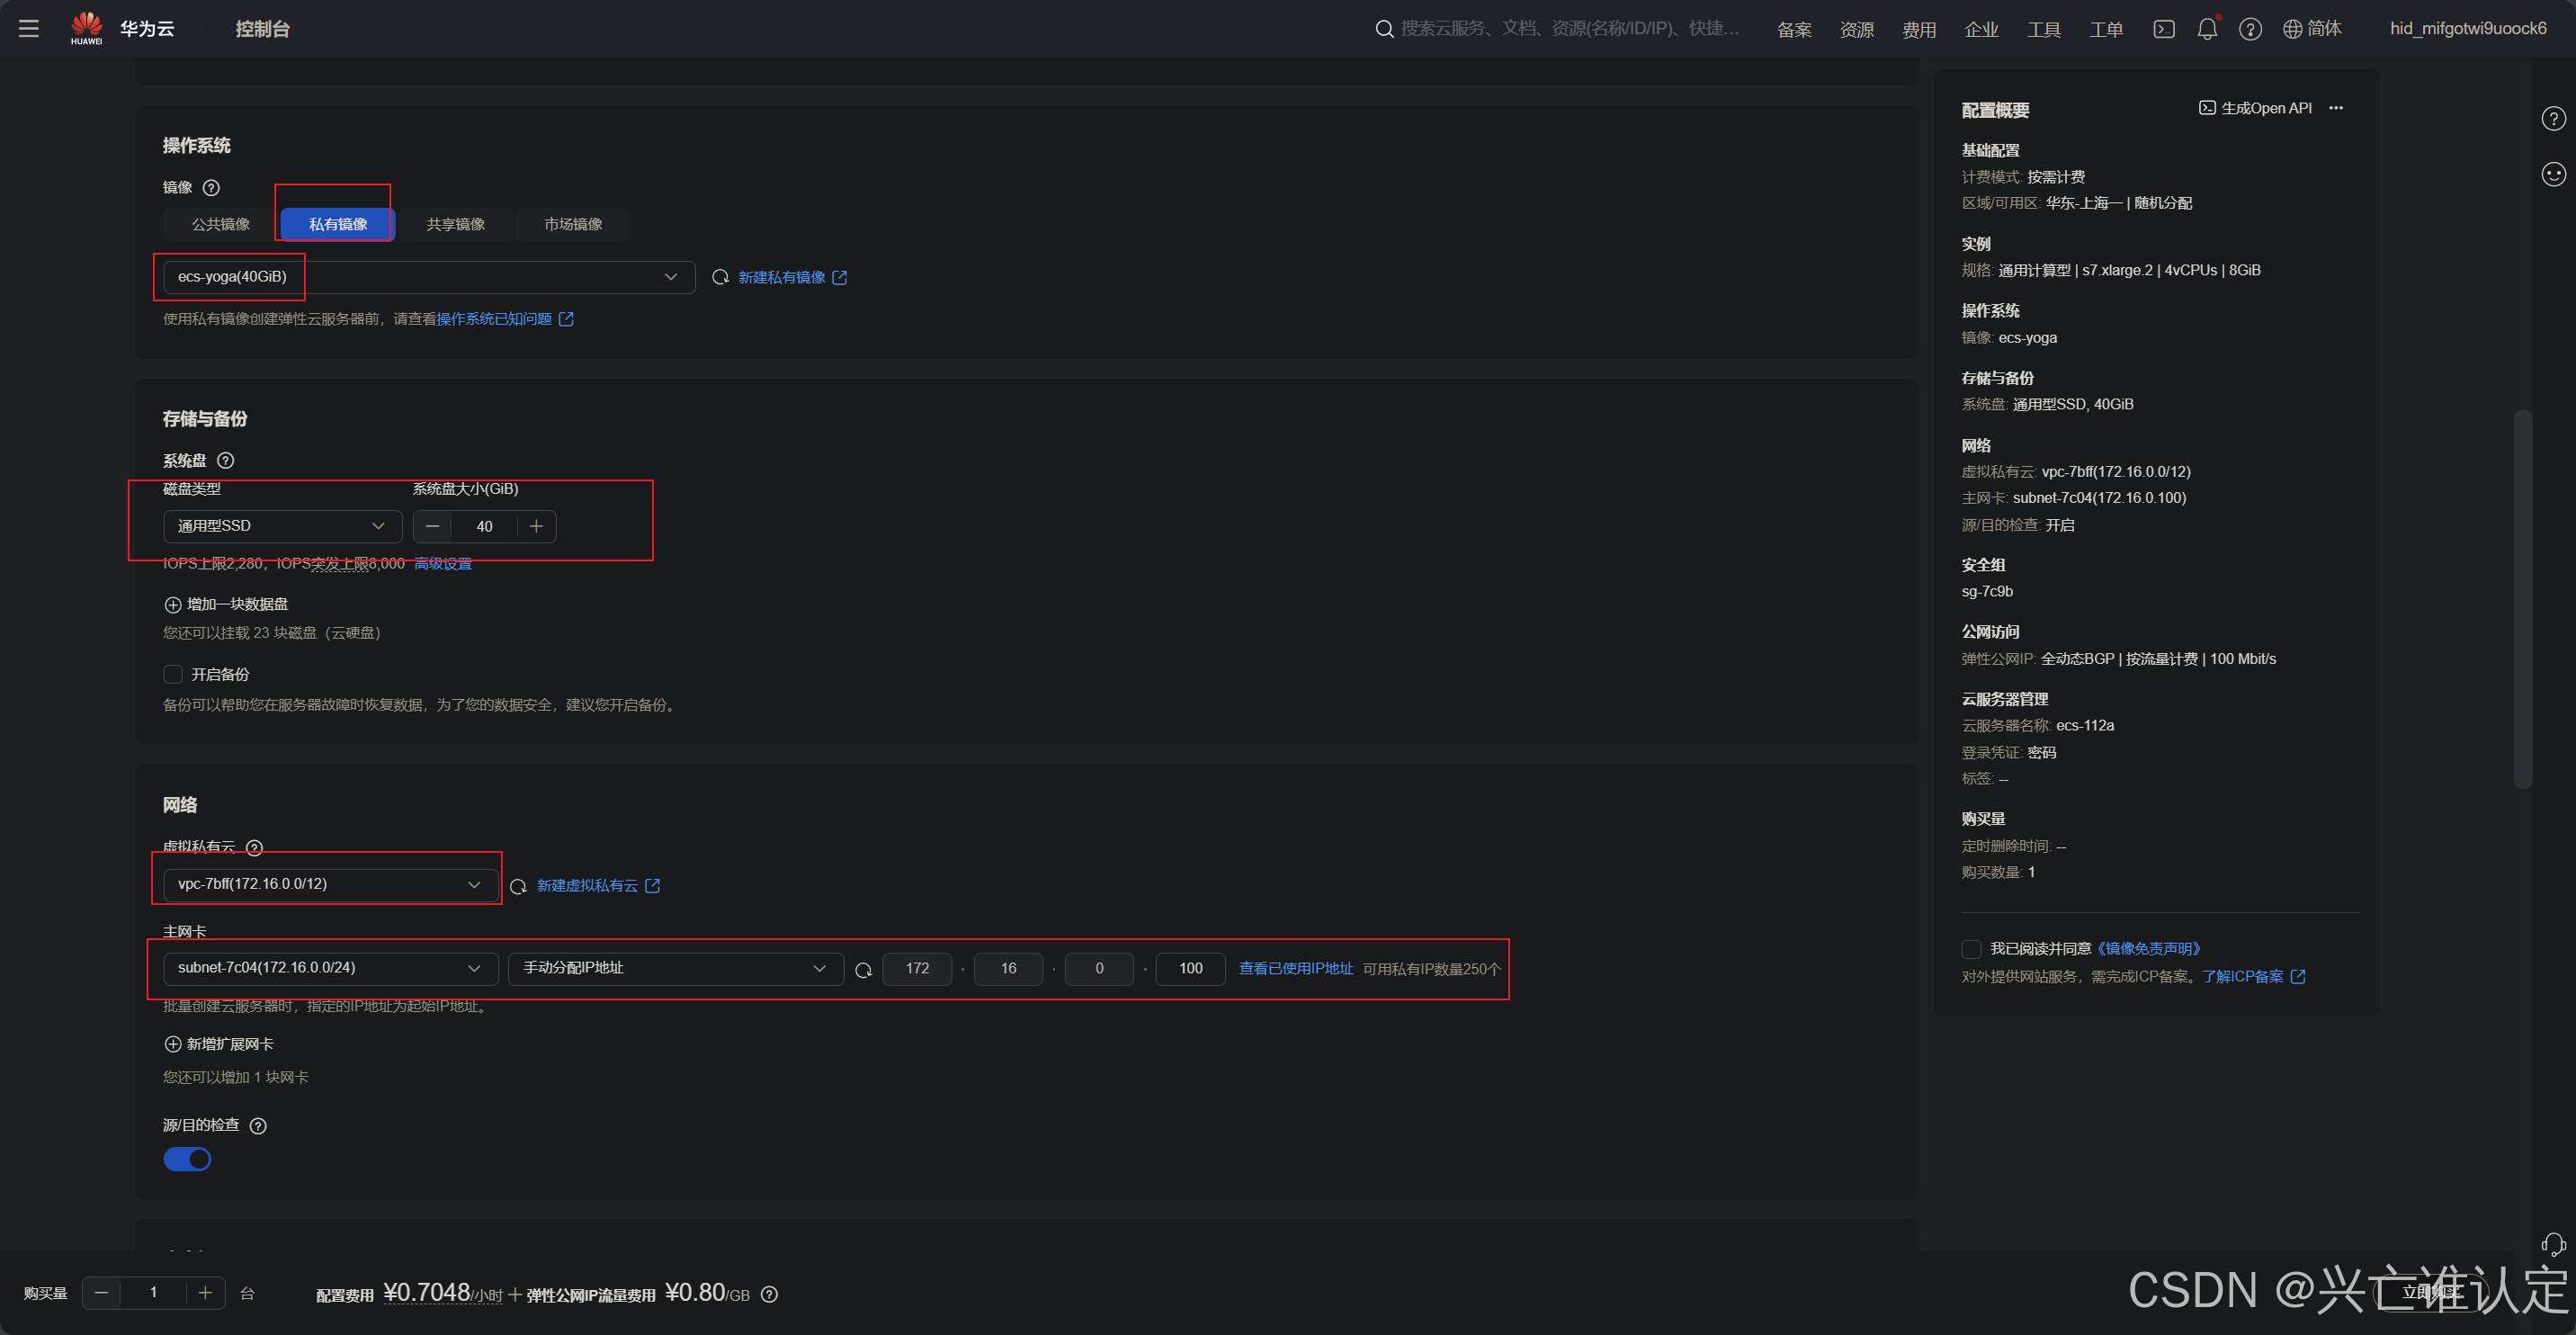Click the 新建私有镜像 link
The height and width of the screenshot is (1335, 2576).
tap(792, 277)
